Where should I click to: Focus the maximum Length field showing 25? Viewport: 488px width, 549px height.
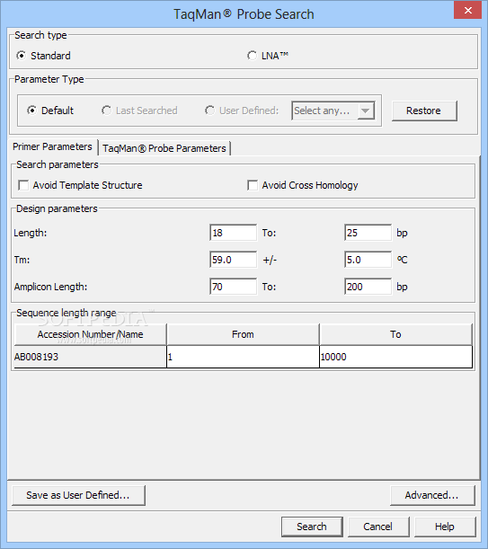tap(368, 233)
